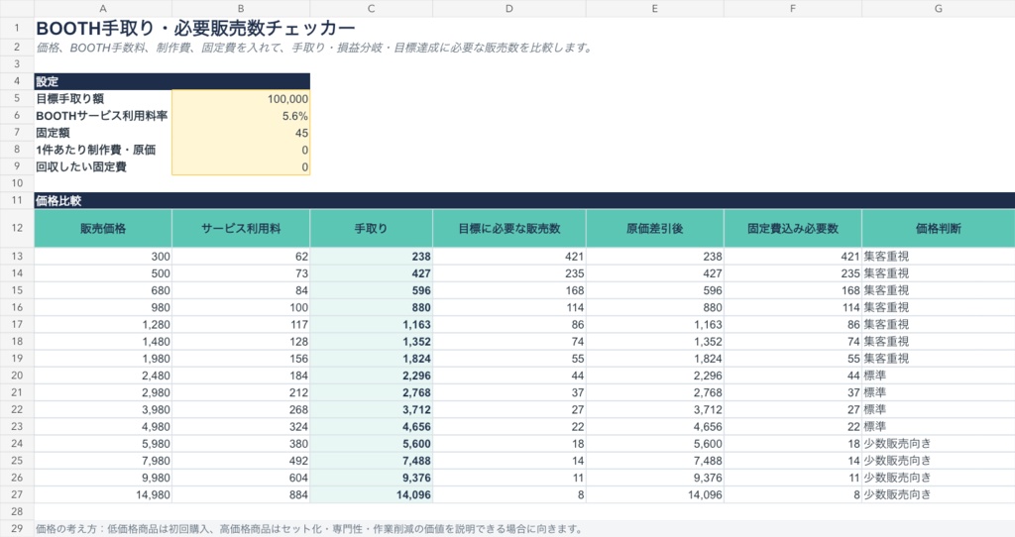Image resolution: width=1015 pixels, height=537 pixels.
Task: Click the description text in row 2
Action: click(314, 48)
